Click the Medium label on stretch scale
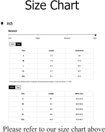105x132 pixels. 67,38
